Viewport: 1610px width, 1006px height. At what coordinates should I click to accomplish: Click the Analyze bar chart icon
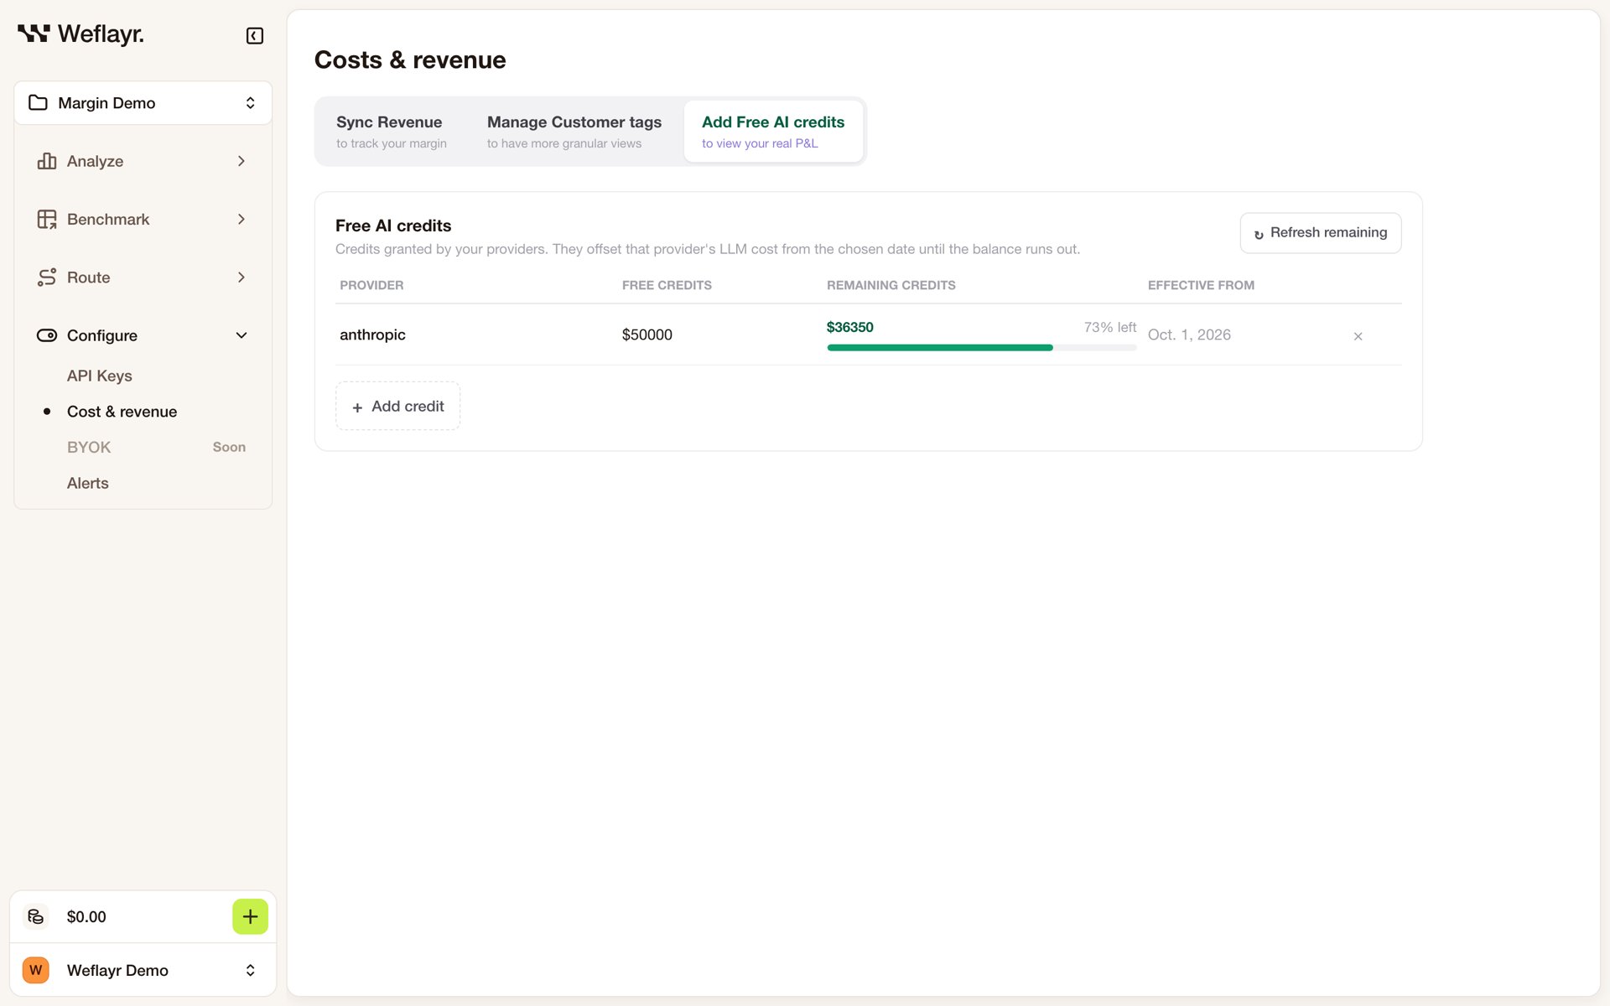pyautogui.click(x=47, y=161)
